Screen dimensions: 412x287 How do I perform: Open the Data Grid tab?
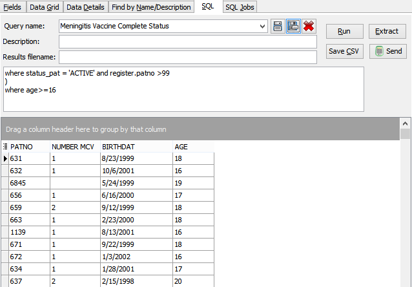pos(45,7)
